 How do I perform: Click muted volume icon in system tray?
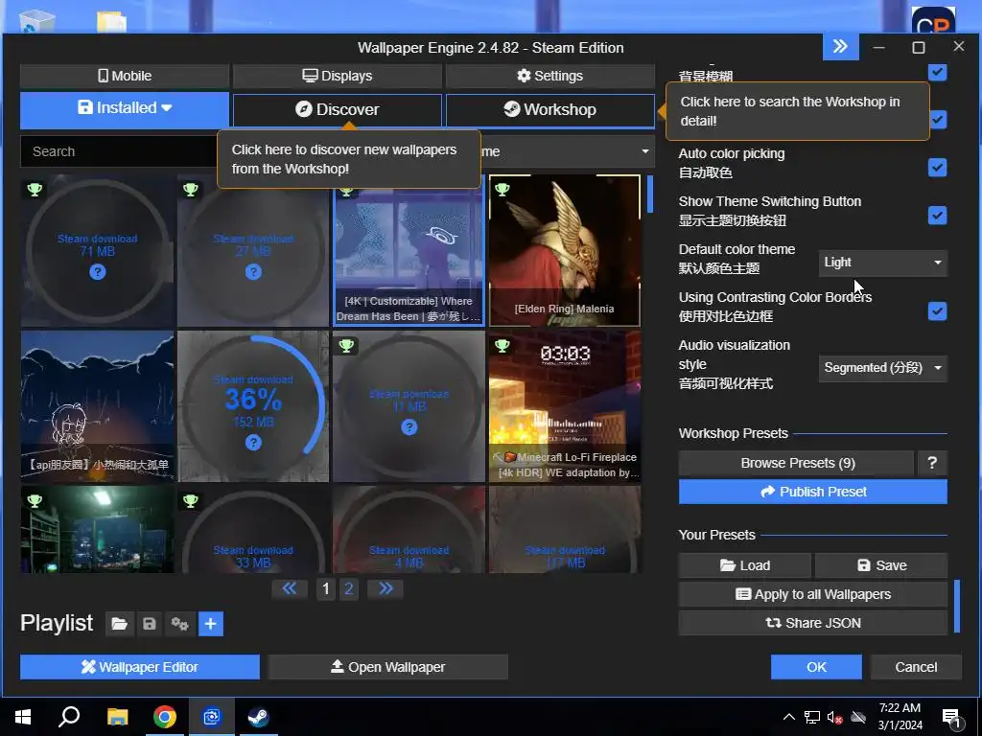834,718
